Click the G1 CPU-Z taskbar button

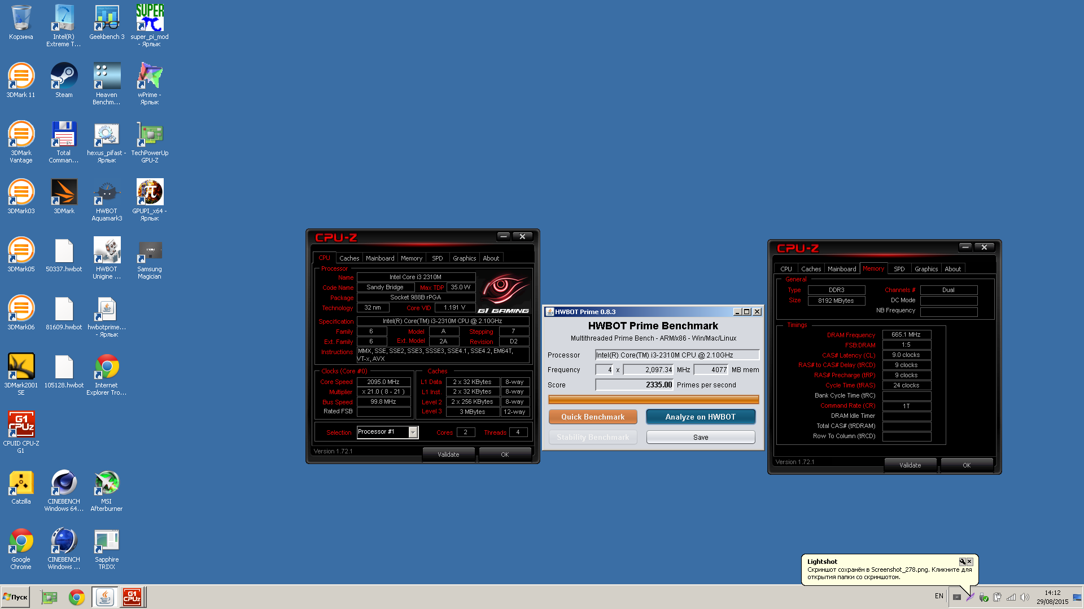coord(132,597)
